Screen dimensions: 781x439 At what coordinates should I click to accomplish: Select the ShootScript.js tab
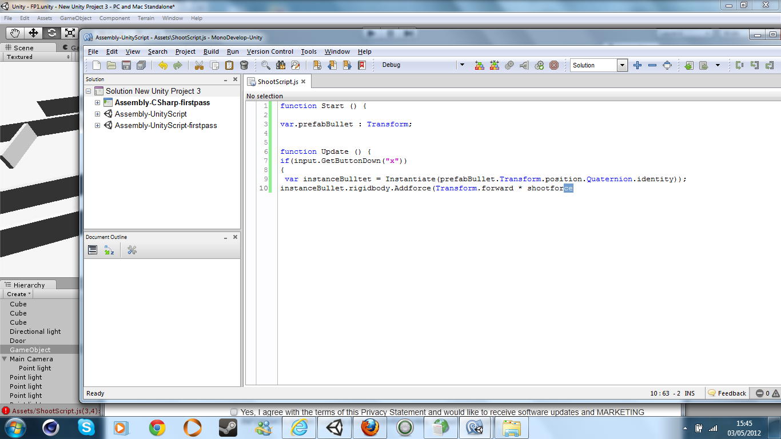pyautogui.click(x=278, y=82)
